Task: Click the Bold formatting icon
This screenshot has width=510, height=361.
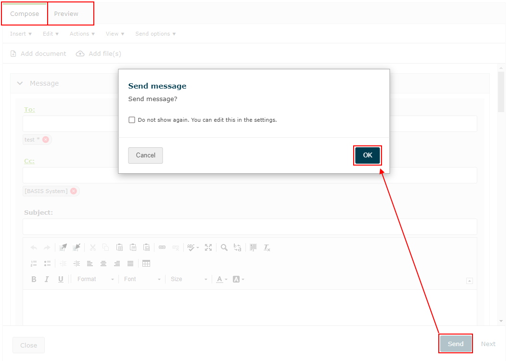Action: click(34, 279)
